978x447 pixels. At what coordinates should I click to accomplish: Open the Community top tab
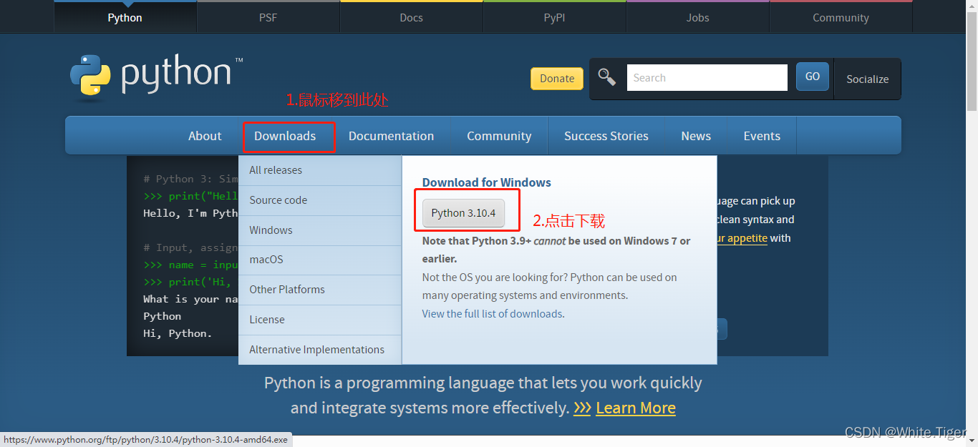pyautogui.click(x=841, y=17)
